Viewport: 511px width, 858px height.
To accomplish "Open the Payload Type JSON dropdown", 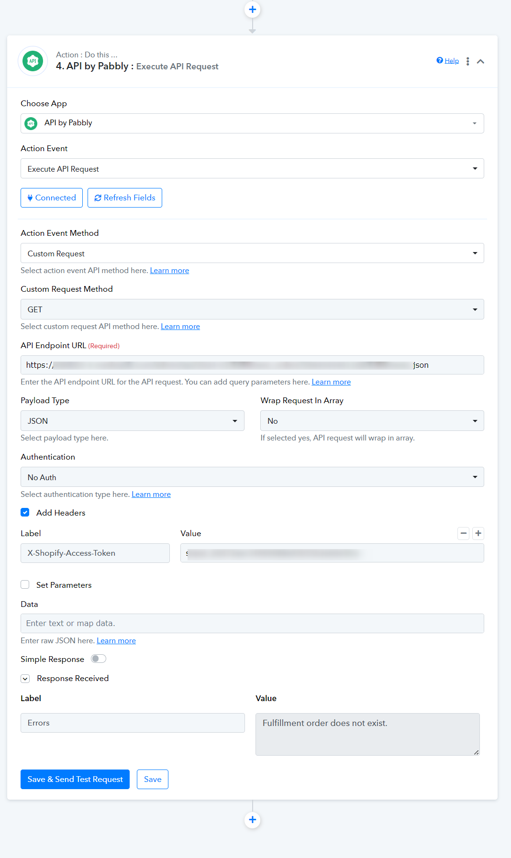I will point(133,421).
